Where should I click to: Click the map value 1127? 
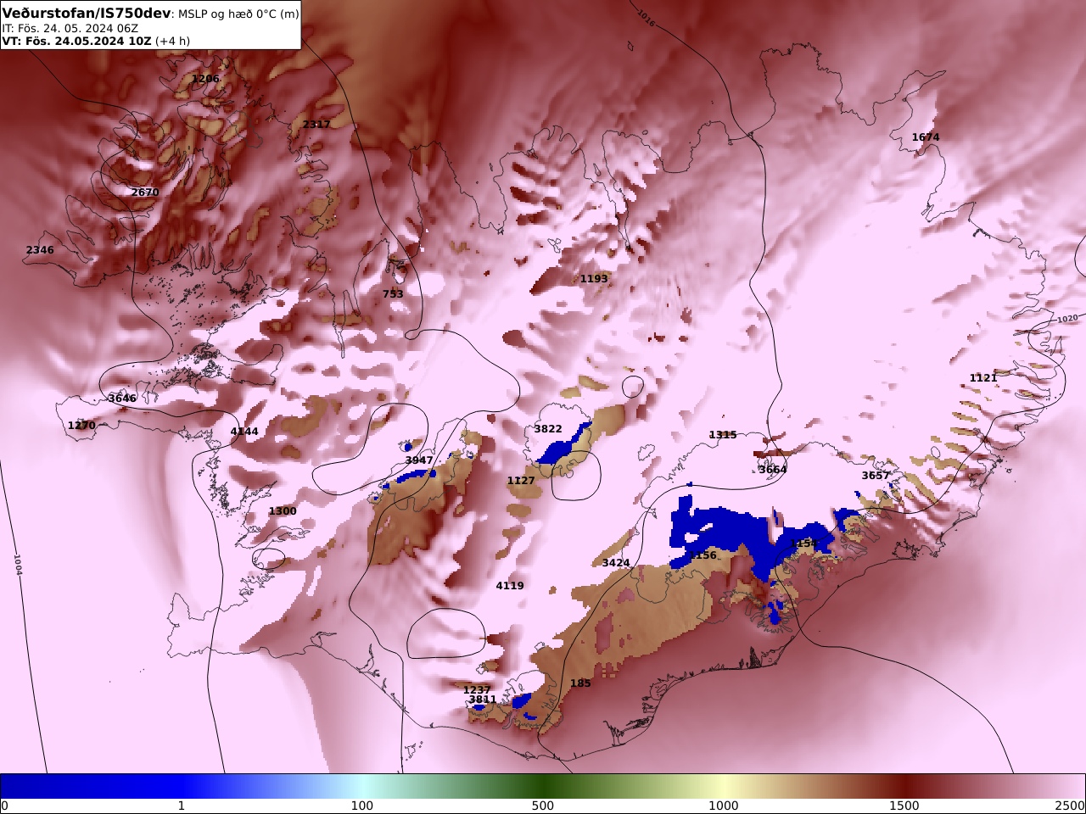click(x=521, y=481)
